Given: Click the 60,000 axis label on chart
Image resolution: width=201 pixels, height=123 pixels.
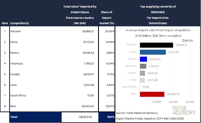Looking at the screenshot, I should pyautogui.click(x=190, y=102).
